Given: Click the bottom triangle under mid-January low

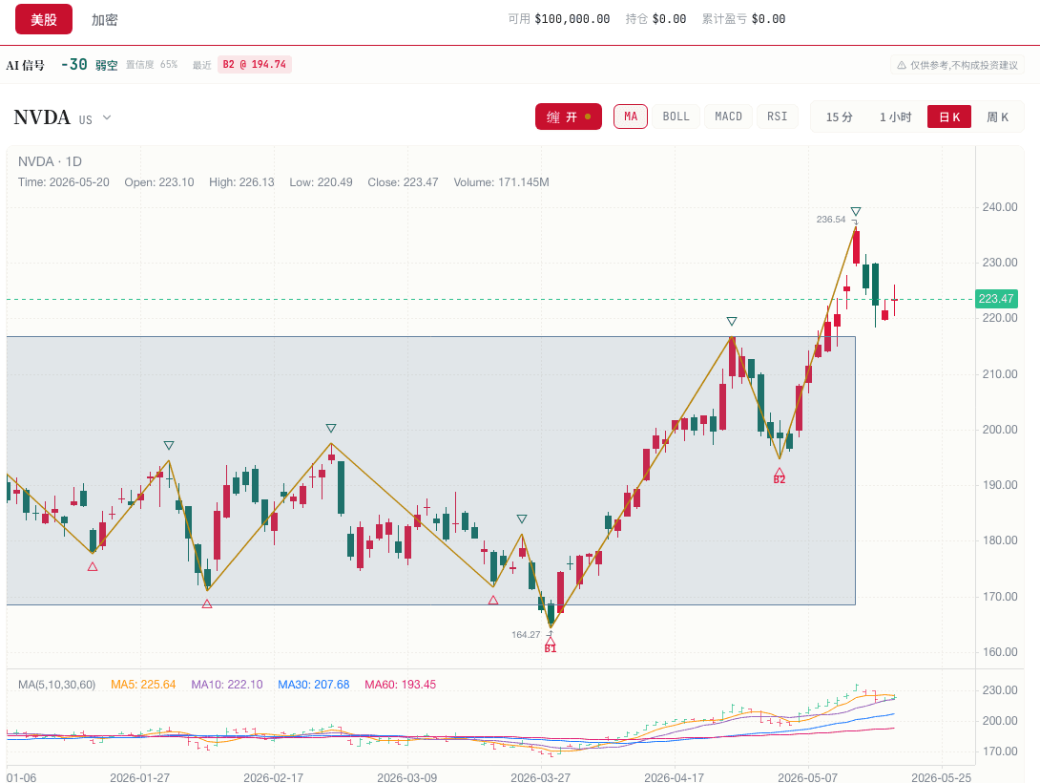Looking at the screenshot, I should (x=93, y=566).
